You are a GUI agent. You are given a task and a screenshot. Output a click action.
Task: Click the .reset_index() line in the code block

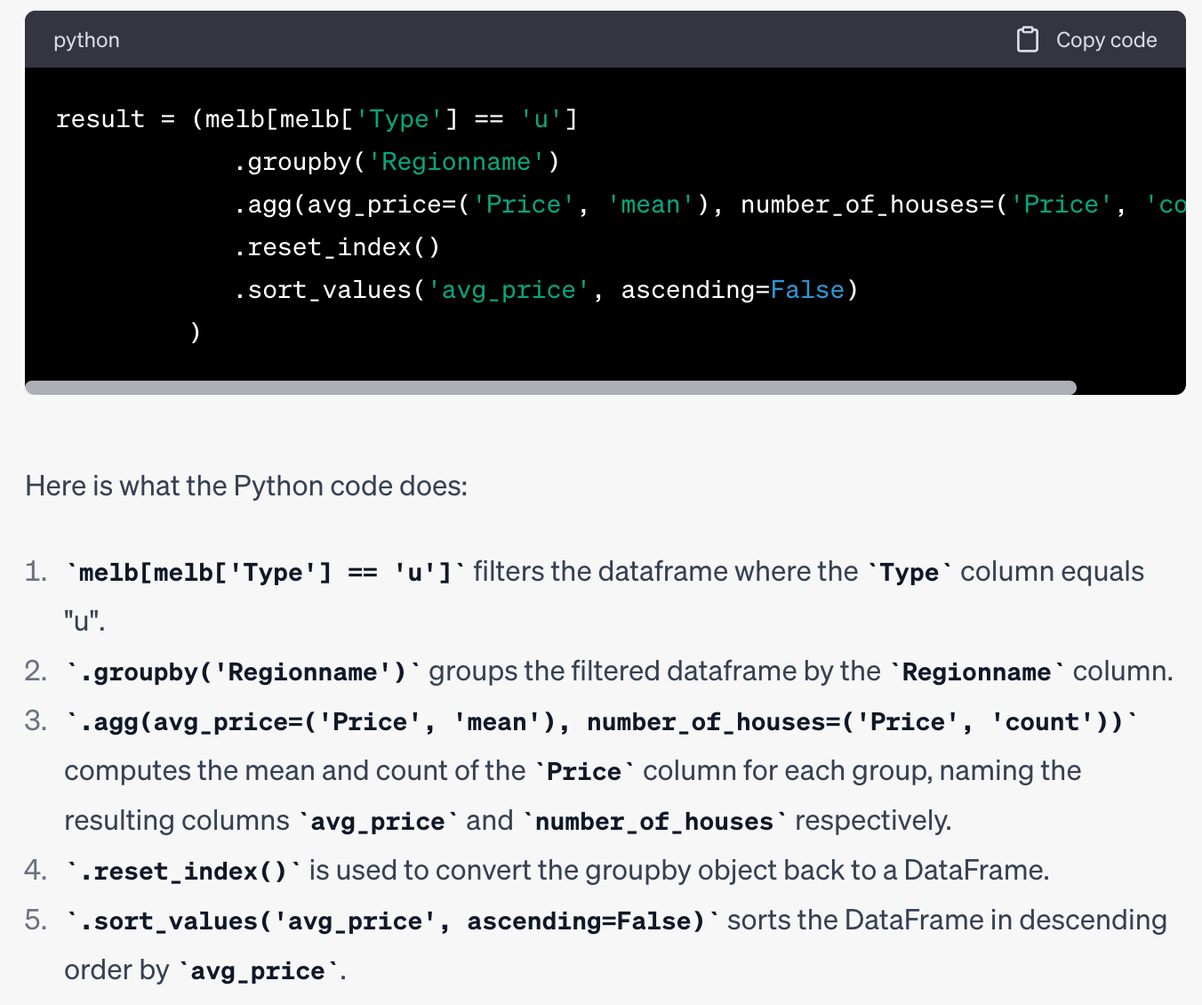pos(337,247)
